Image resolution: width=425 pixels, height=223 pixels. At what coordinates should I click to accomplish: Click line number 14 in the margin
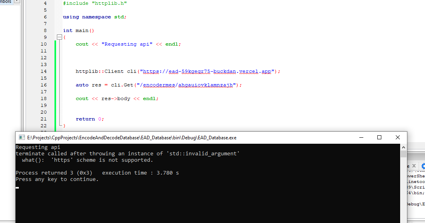point(44,71)
